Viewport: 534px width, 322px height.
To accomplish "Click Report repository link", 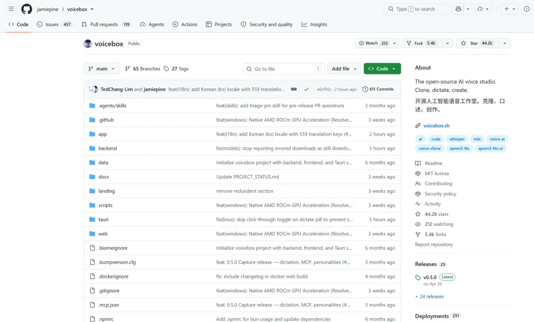I will (x=434, y=245).
